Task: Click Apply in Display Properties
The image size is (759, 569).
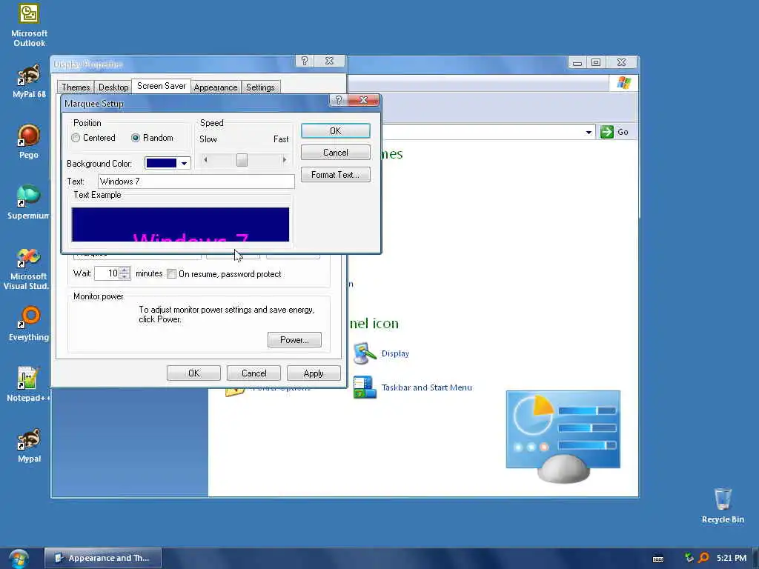Action: point(314,373)
